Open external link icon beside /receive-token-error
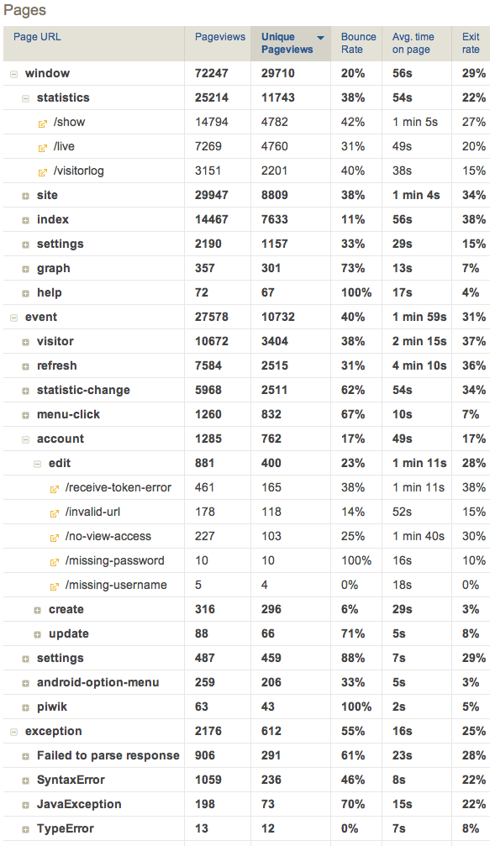The width and height of the screenshot is (495, 846). pyautogui.click(x=55, y=489)
